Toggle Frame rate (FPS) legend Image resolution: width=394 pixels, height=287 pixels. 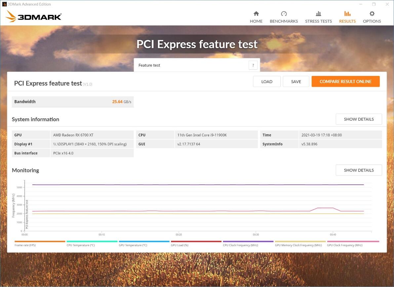pyautogui.click(x=40, y=243)
